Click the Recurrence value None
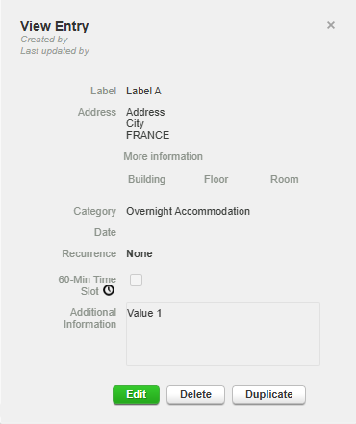Viewport: 356px width, 424px height. (x=140, y=253)
